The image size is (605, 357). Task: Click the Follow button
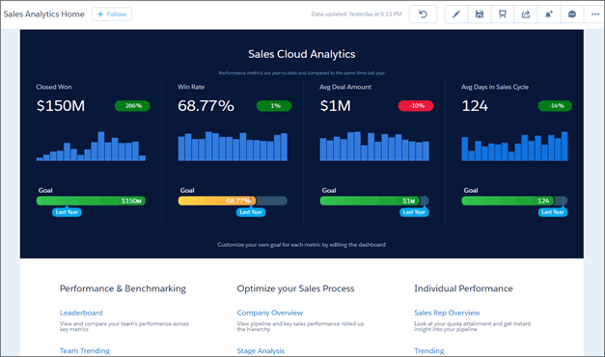[112, 14]
